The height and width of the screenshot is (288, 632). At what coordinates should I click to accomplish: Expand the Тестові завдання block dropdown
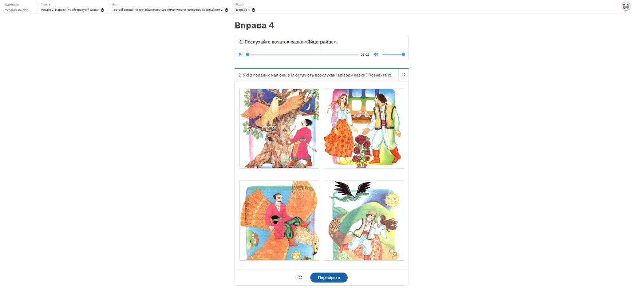[x=227, y=10]
